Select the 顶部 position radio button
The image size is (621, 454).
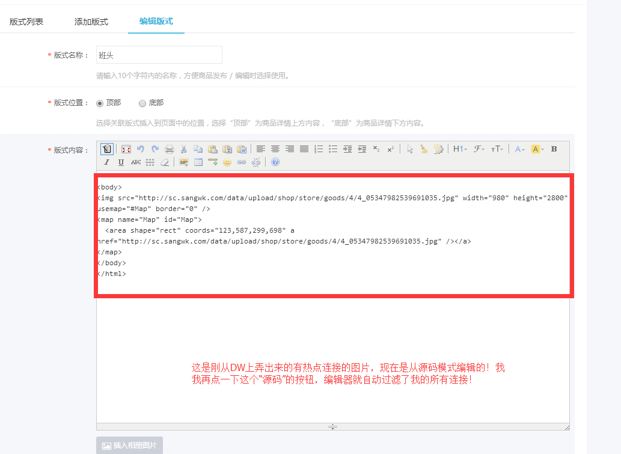point(100,103)
